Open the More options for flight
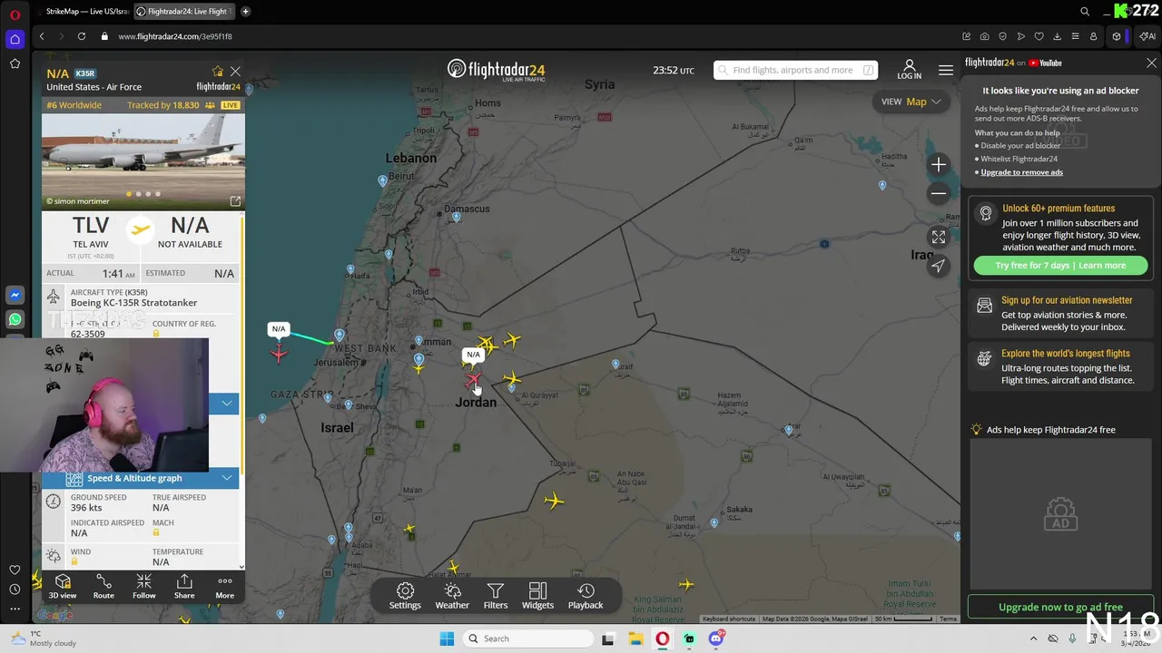The width and height of the screenshot is (1162, 653). coord(224,587)
